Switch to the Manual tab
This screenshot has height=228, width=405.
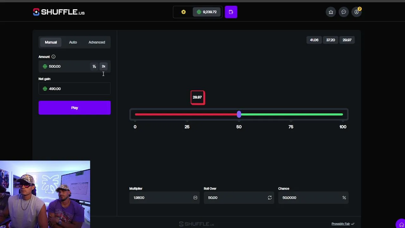[51, 42]
